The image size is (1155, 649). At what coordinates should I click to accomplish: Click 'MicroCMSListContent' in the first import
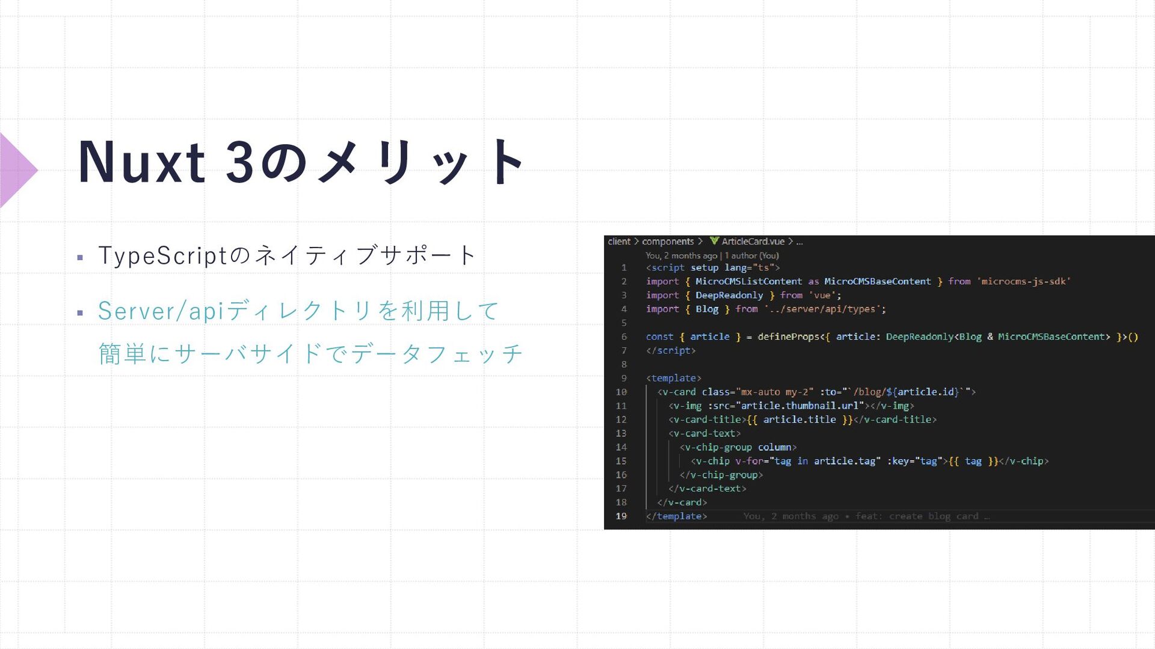coord(749,281)
